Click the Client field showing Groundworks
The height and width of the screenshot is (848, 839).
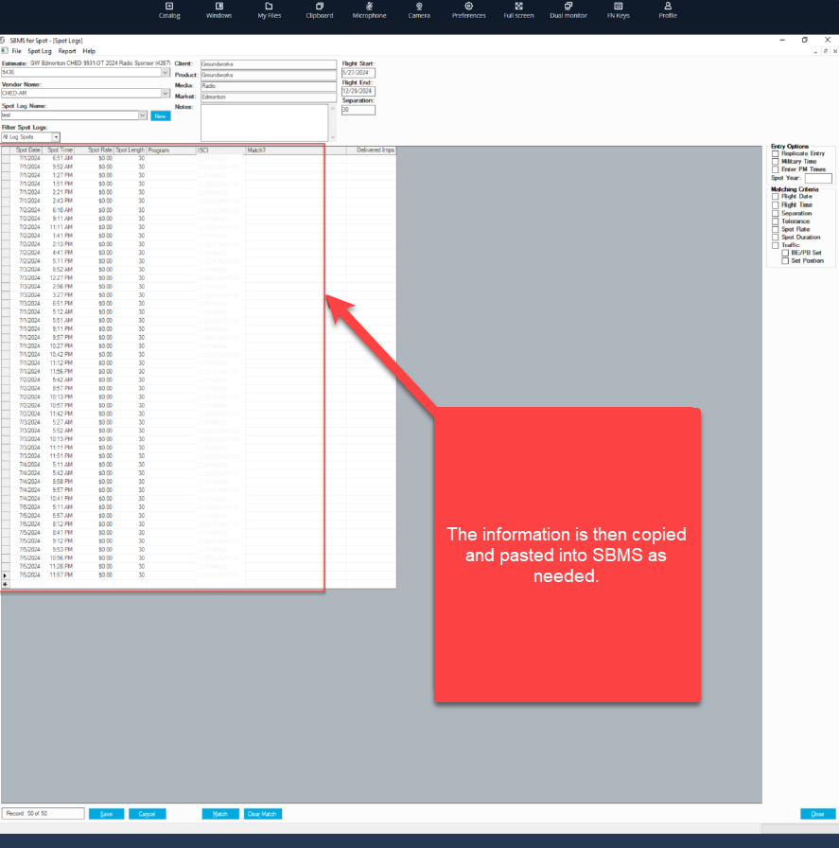coord(268,63)
